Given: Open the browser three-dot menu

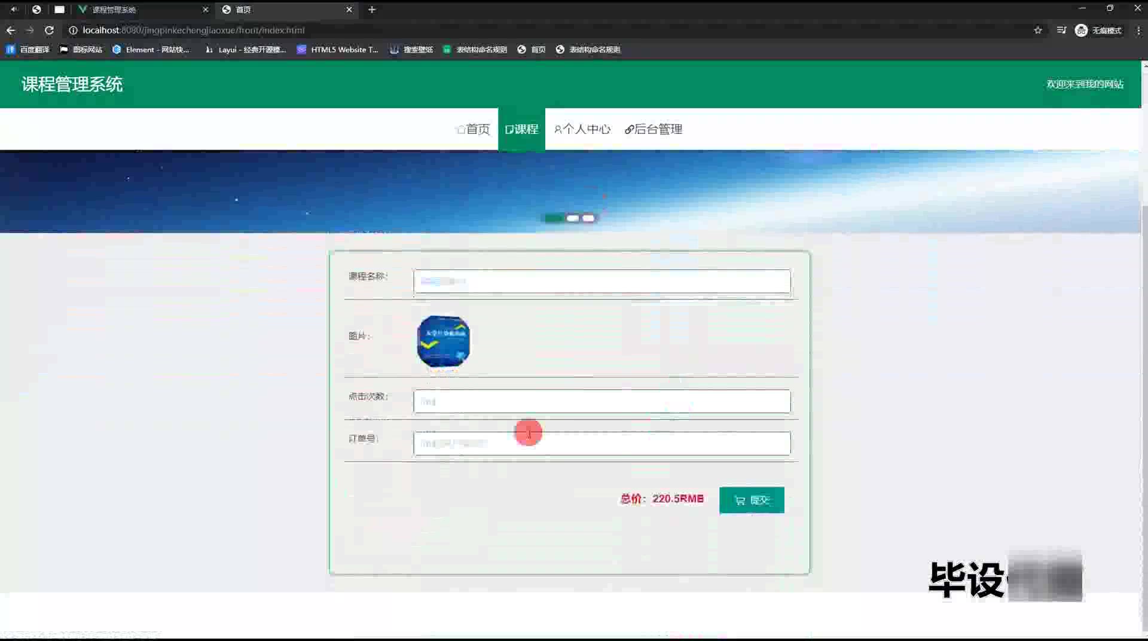Looking at the screenshot, I should tap(1138, 30).
